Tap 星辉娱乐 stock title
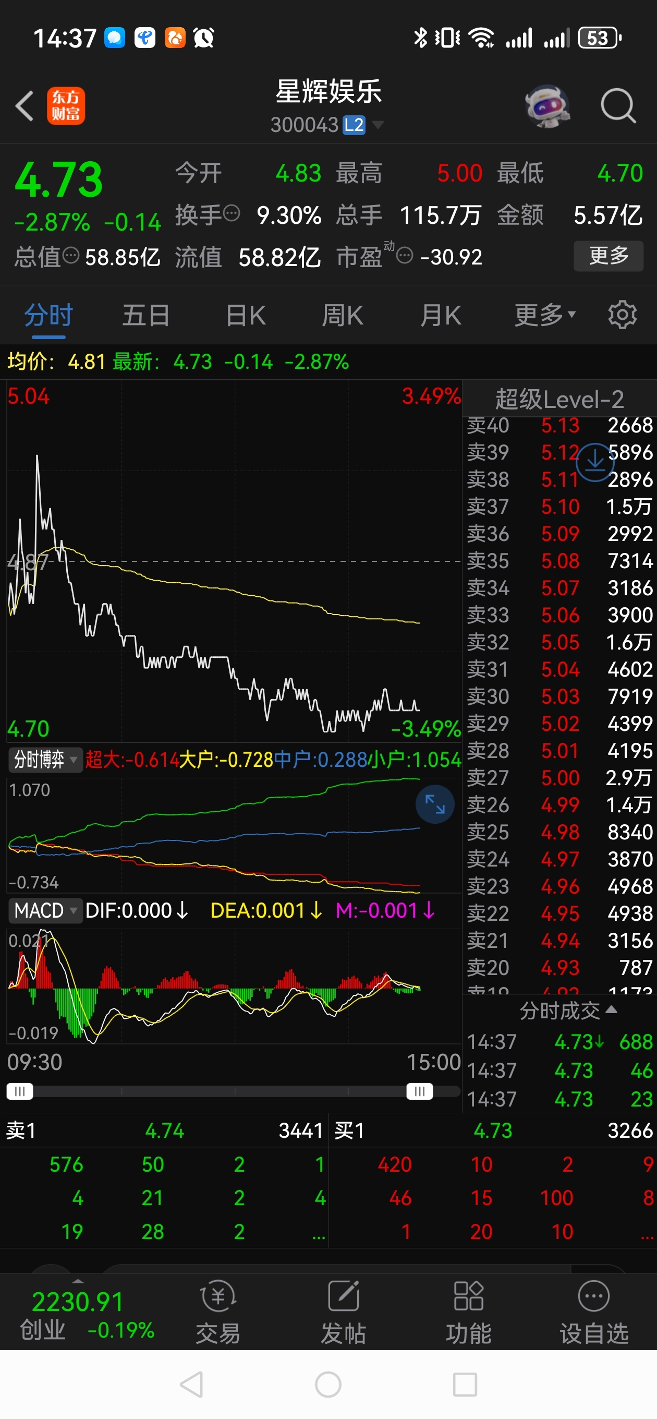Image resolution: width=657 pixels, height=1419 pixels. (x=329, y=91)
